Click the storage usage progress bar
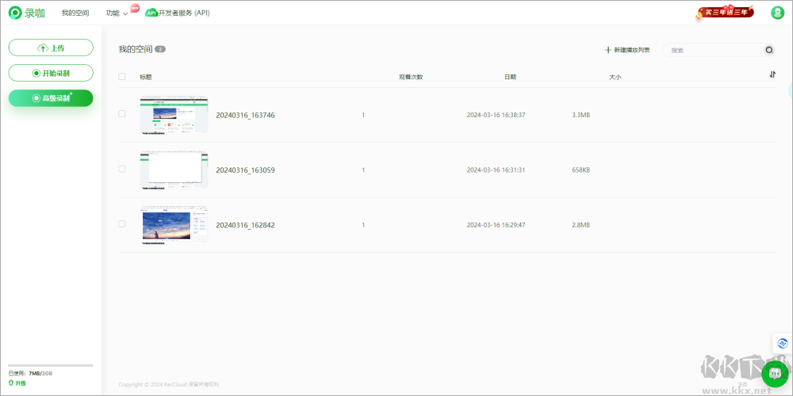This screenshot has width=793, height=396. pos(51,365)
